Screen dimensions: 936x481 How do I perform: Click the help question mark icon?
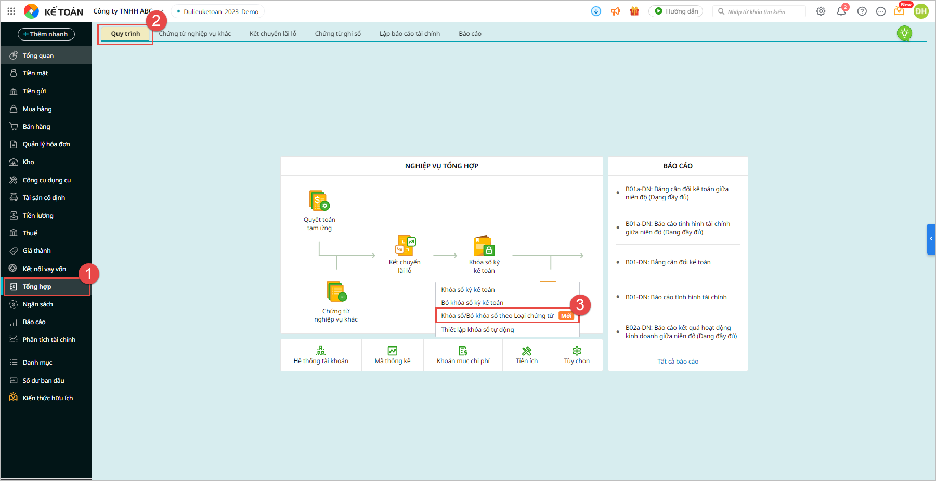pyautogui.click(x=862, y=11)
